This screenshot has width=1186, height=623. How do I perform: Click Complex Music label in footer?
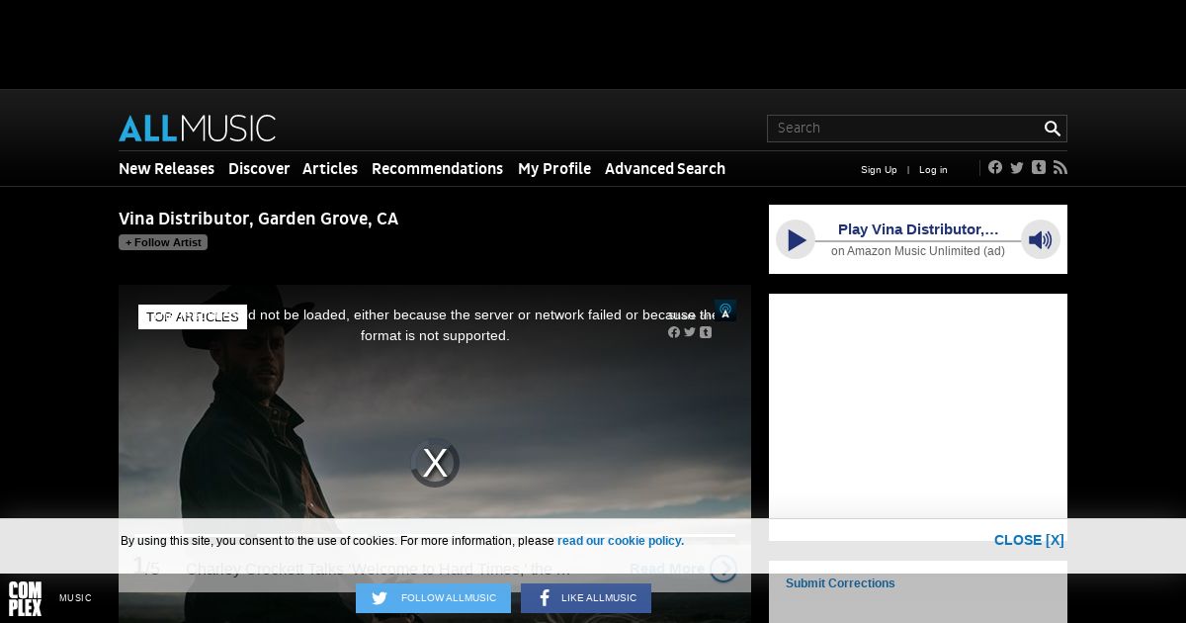coord(75,598)
